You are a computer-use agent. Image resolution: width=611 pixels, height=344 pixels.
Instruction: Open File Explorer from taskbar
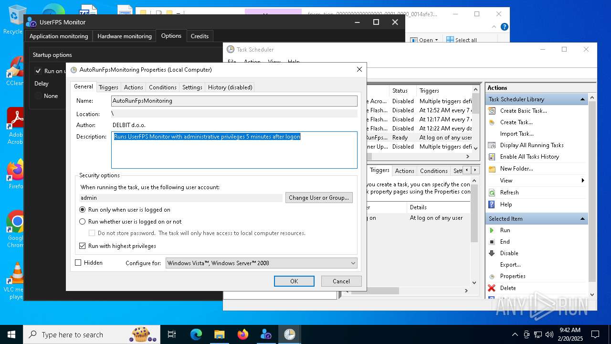pos(219,334)
